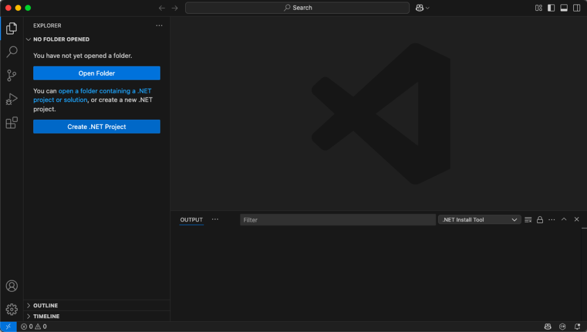Open the .NET Install Tool channel dropdown
Screen dimensions: 587x332
click(x=480, y=220)
